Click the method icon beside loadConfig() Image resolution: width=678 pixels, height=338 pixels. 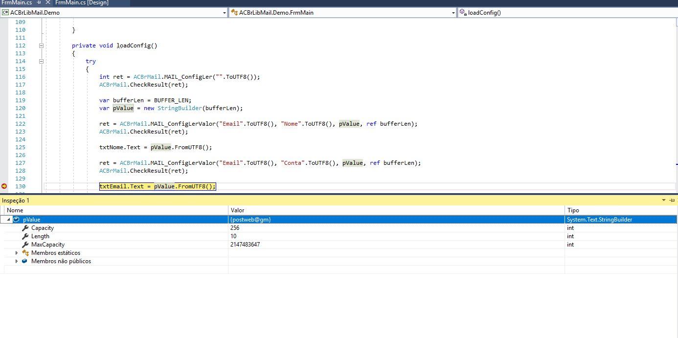[463, 13]
